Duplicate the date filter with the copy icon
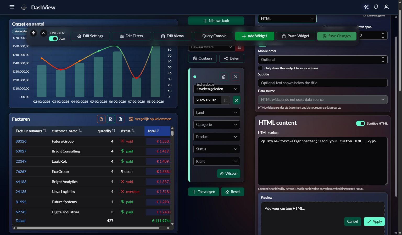Viewport: 402px width, 235px height. pos(224,77)
